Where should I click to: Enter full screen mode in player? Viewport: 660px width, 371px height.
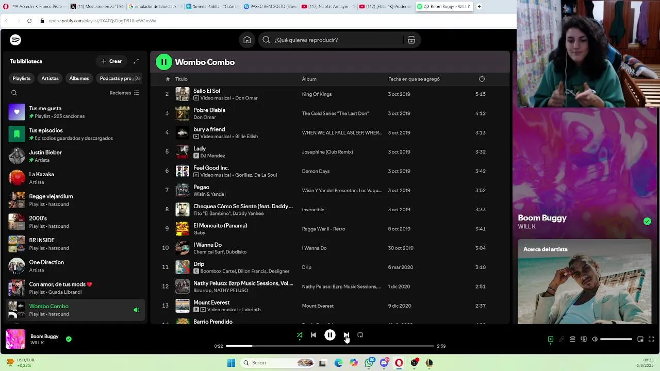pos(651,339)
